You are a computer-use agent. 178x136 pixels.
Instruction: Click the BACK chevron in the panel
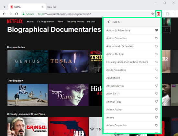click(x=109, y=22)
